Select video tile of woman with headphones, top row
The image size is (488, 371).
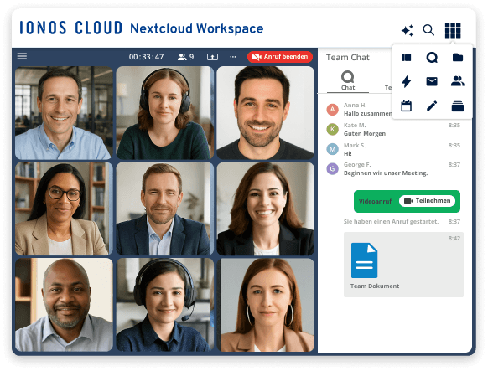pos(164,113)
